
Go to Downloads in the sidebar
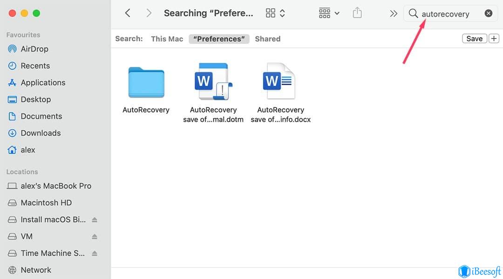pos(41,133)
